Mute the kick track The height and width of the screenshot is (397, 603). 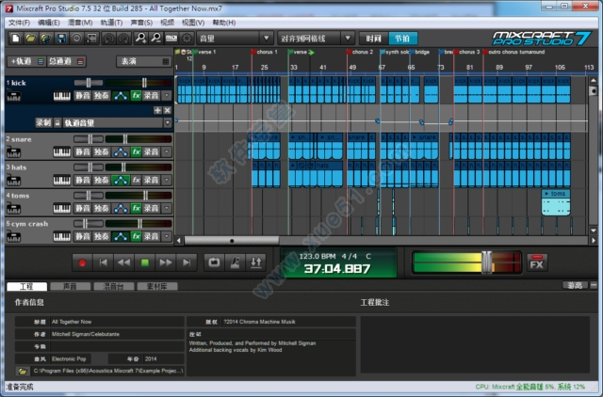tap(83, 96)
